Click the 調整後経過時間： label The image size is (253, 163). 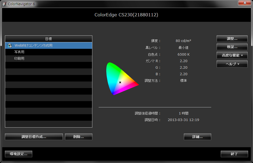click(x=148, y=113)
